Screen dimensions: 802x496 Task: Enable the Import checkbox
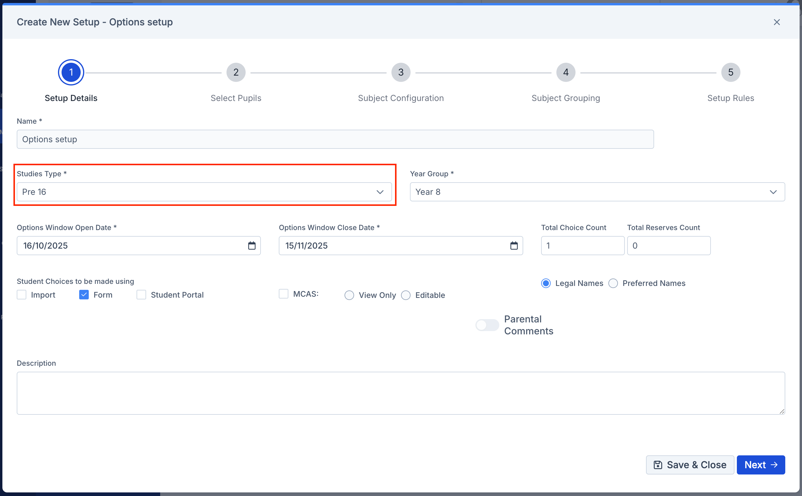coord(22,295)
